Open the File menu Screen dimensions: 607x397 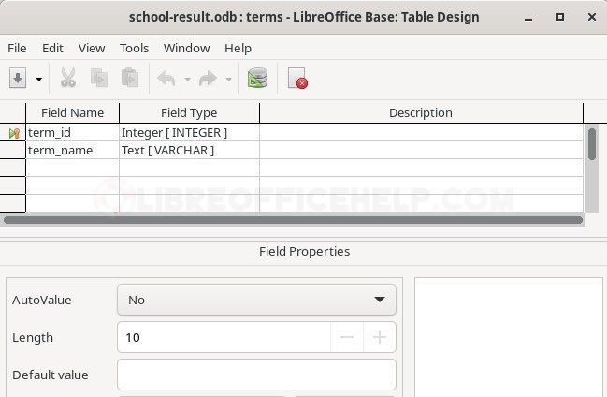click(17, 48)
